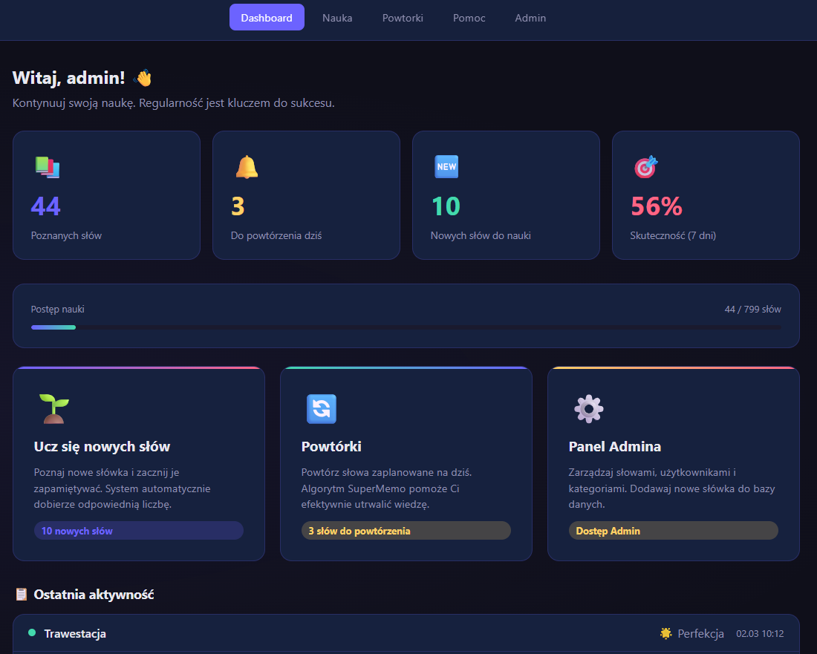Click the 44 / 799 słów counter
Viewport: 817px width, 654px height.
[752, 310]
